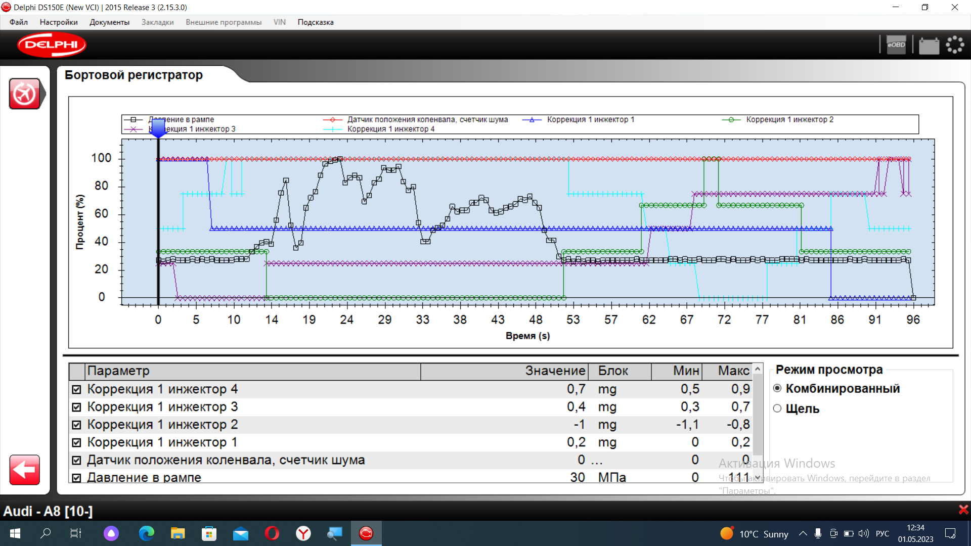
Task: Open the purple Alice assistant icon
Action: tap(111, 533)
